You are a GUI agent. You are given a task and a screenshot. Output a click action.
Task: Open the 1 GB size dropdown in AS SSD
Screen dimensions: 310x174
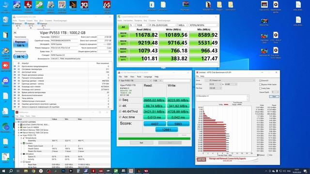157,81
